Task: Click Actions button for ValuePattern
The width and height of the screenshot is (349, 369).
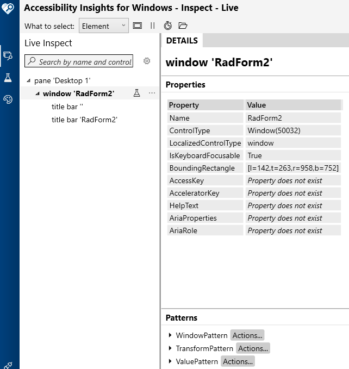Action: 238,361
